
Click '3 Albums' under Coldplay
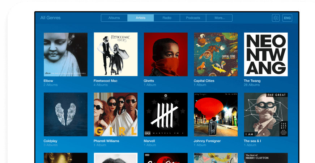coord(51,145)
